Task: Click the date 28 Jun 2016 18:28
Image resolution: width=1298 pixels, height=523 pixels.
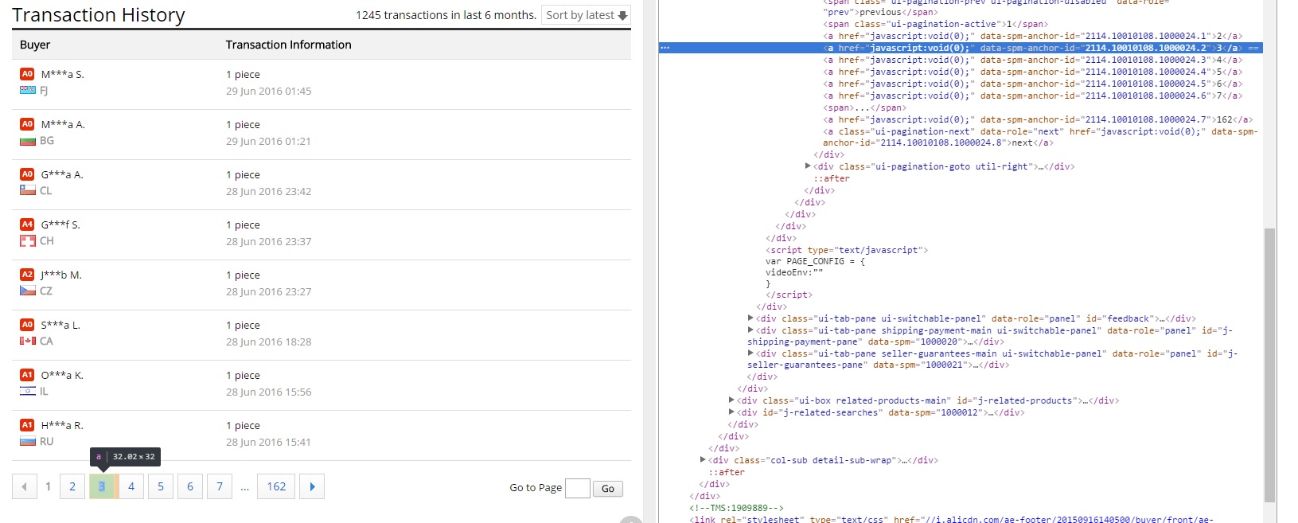Action: tap(269, 342)
